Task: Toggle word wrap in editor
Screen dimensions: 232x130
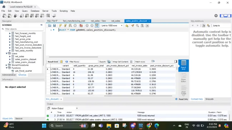Action: tap(147, 26)
